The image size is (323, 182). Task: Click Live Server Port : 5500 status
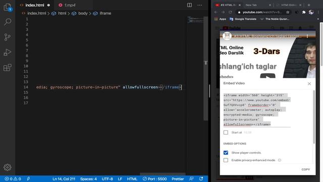(155, 179)
